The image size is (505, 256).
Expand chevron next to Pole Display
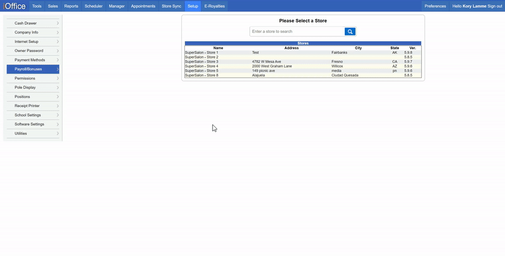[x=57, y=88]
